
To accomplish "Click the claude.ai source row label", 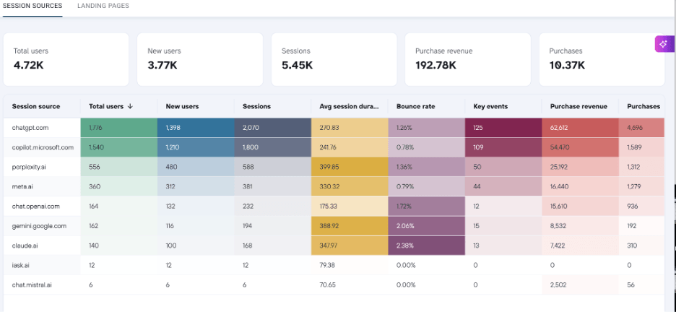I will tap(24, 246).
